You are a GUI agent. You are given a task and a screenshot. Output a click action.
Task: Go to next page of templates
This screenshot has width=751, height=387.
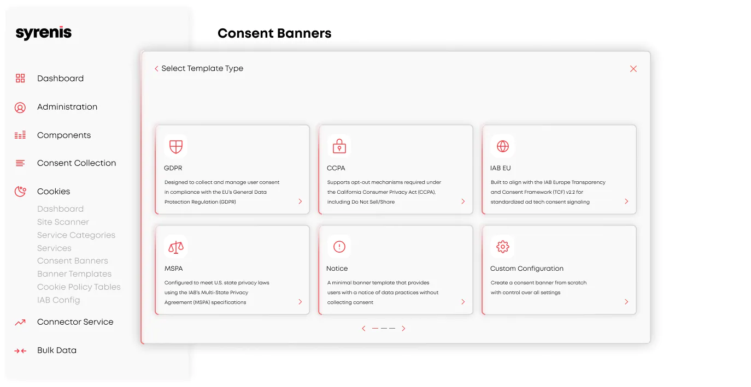(x=403, y=329)
